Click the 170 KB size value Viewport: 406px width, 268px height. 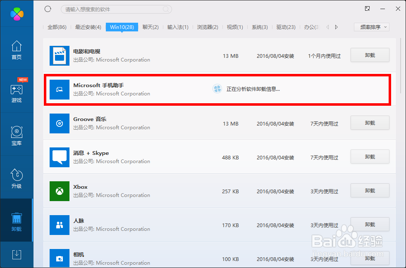point(230,225)
